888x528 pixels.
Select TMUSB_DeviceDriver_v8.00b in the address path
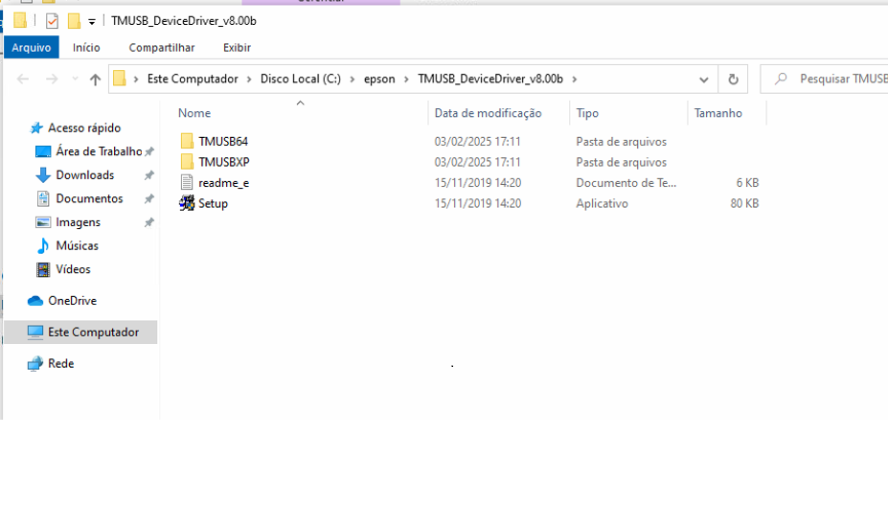click(490, 79)
